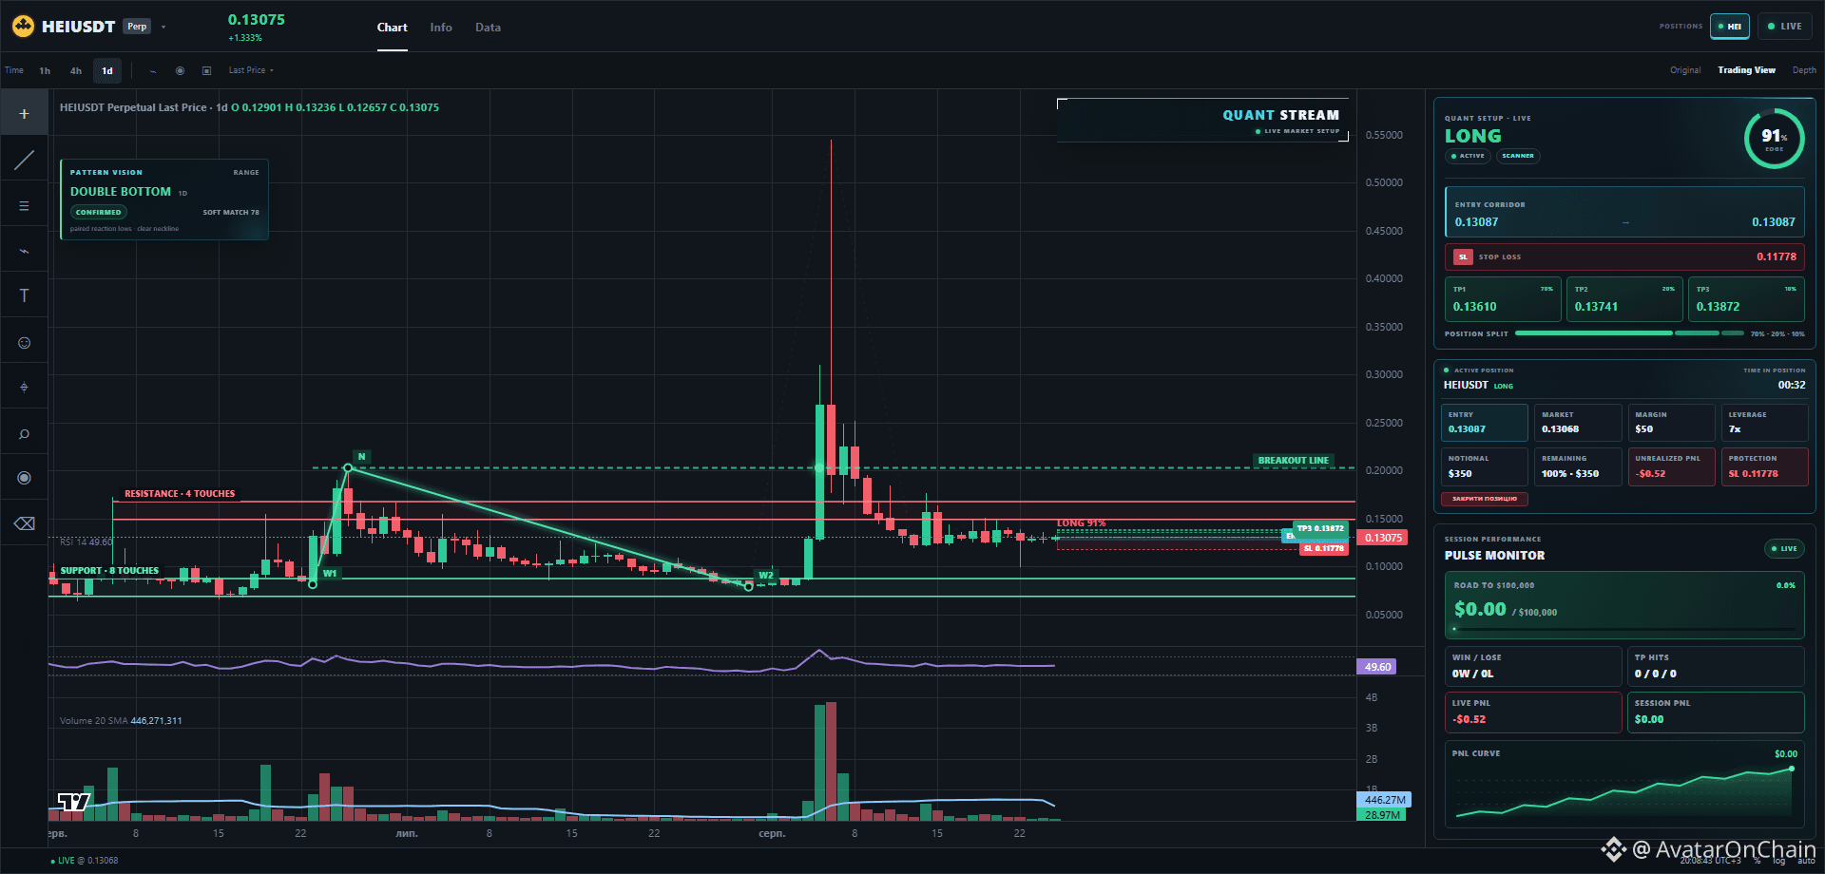Click the circular record icon in toolbar

[180, 70]
